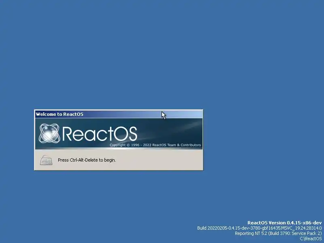Click the Build 20220205 version line
The height and width of the screenshot is (243, 324).
tap(260, 228)
